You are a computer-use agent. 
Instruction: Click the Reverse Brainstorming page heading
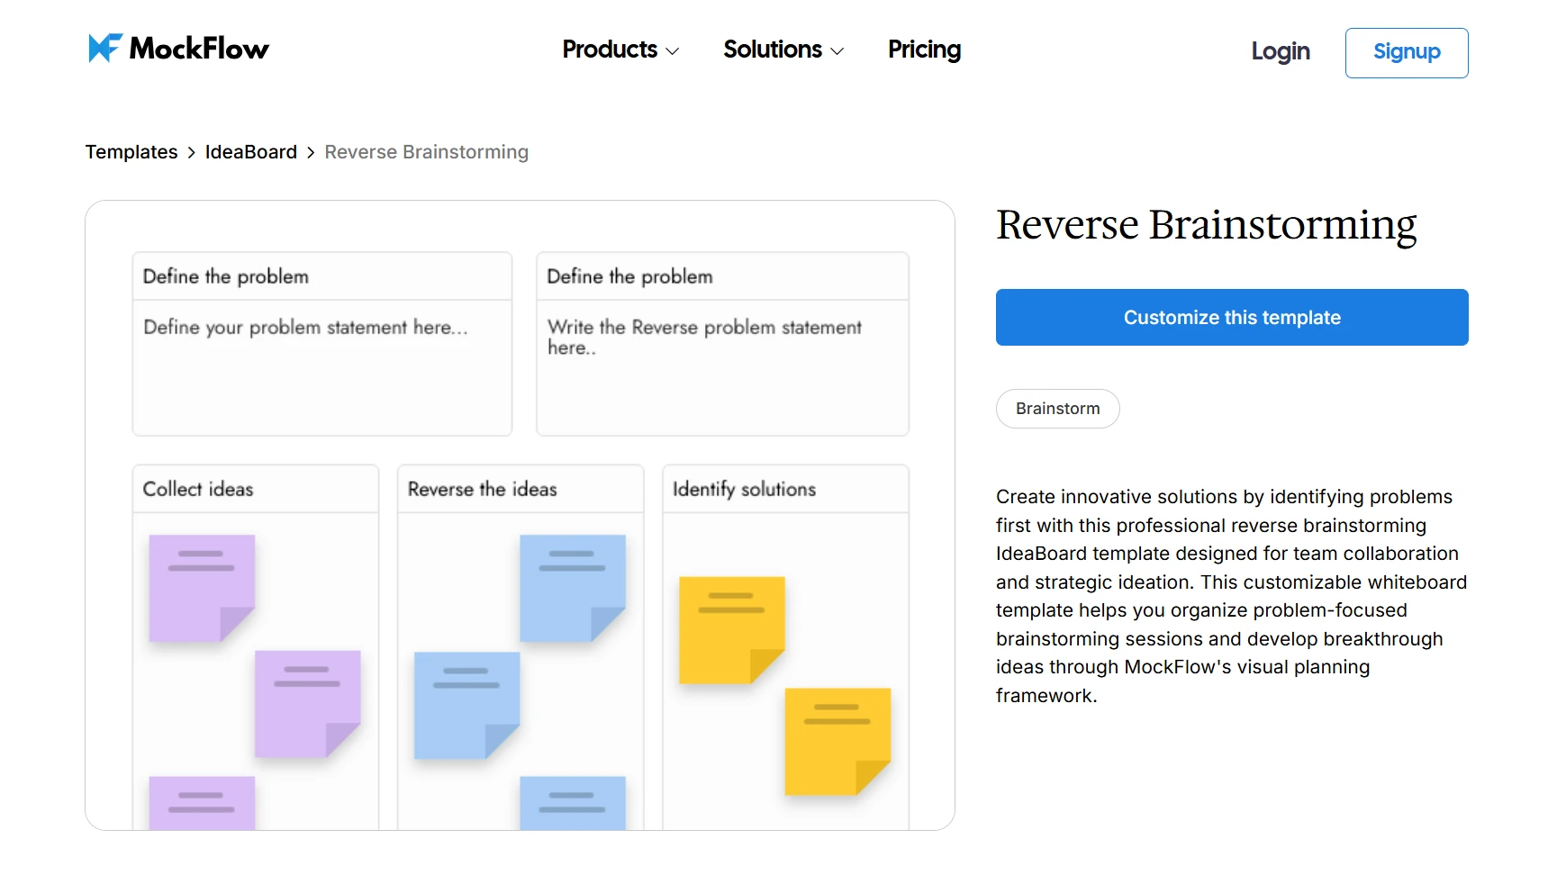click(1207, 224)
